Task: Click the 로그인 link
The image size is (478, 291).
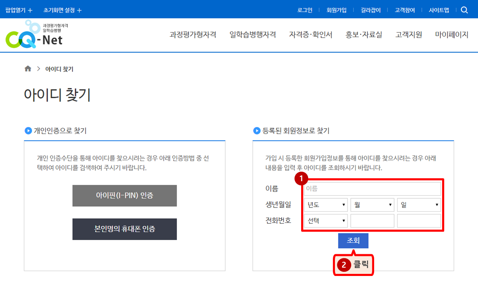Action: coord(305,10)
